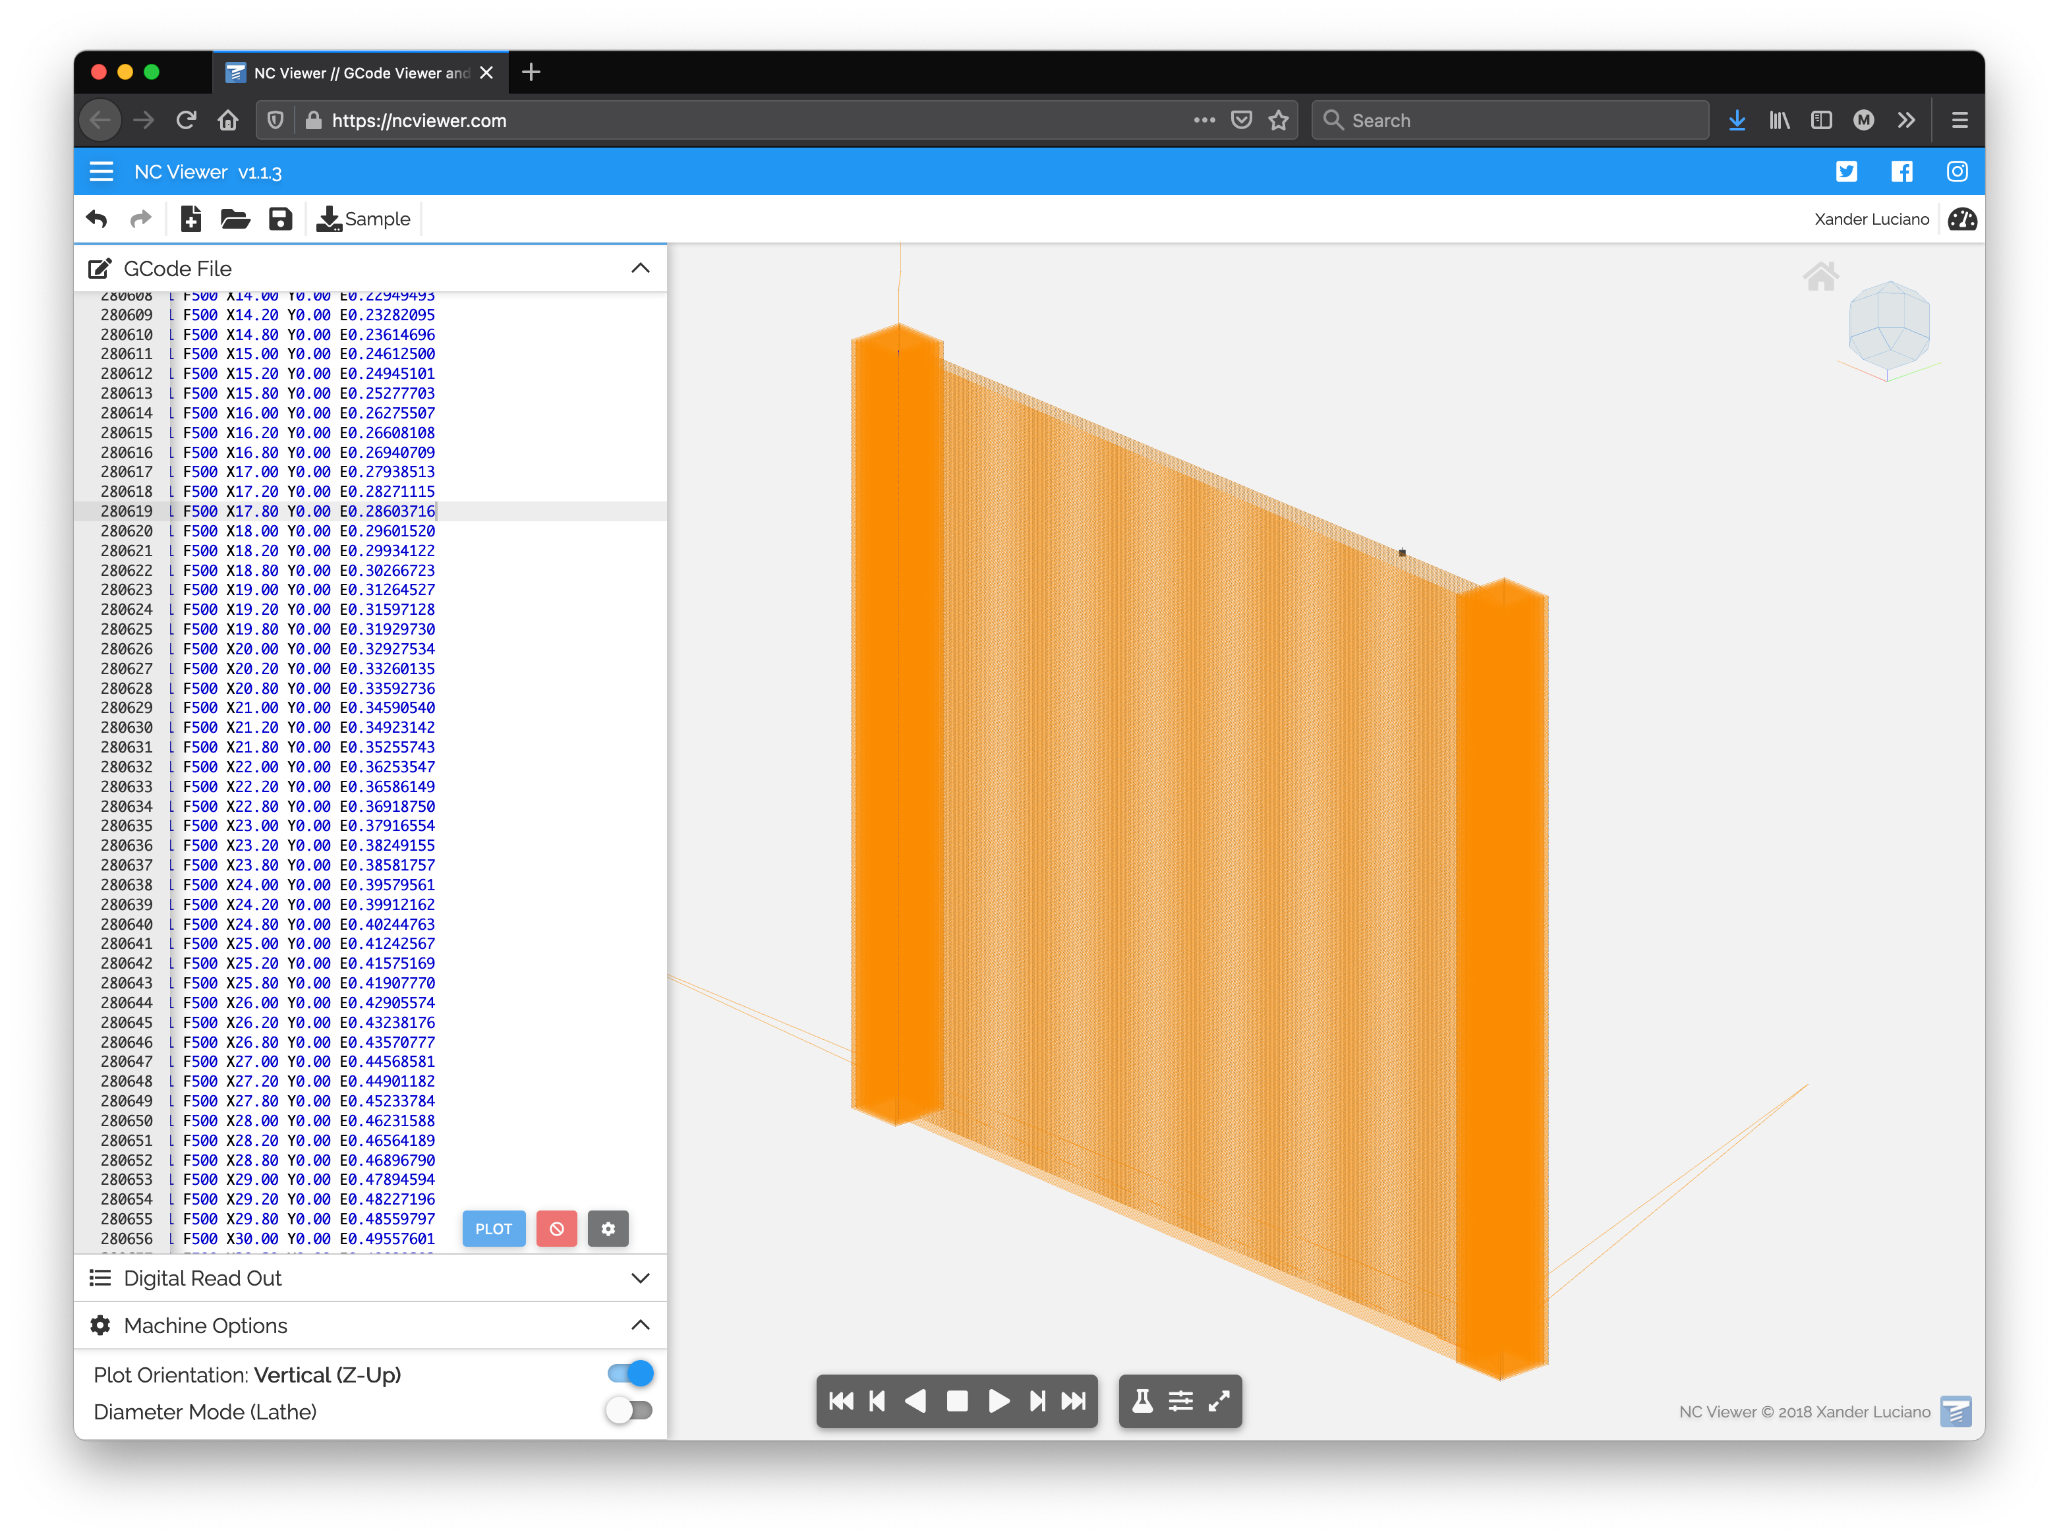The height and width of the screenshot is (1538, 2059).
Task: Expand the Digital Read Out panel
Action: pos(640,1278)
